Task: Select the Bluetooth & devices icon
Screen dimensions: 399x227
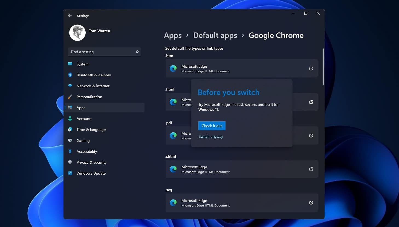Action: click(x=70, y=75)
